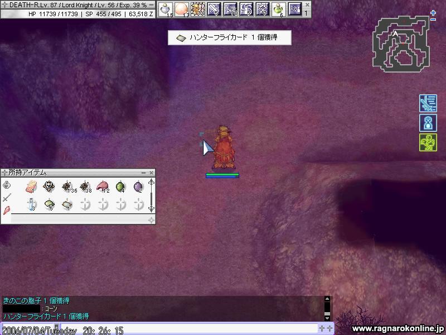Zoom out the minimap with the minus
Screen dimensions: 446x335
click(x=433, y=20)
